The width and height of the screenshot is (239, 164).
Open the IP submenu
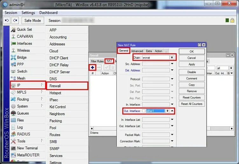tap(28, 85)
